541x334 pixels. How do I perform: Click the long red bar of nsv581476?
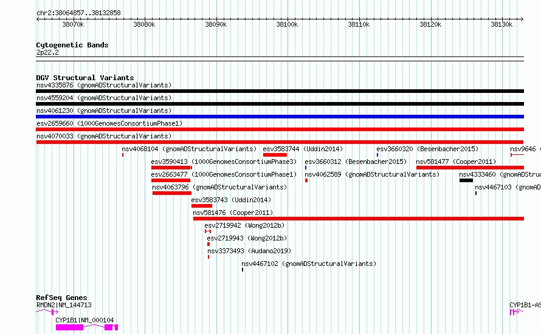(x=359, y=219)
